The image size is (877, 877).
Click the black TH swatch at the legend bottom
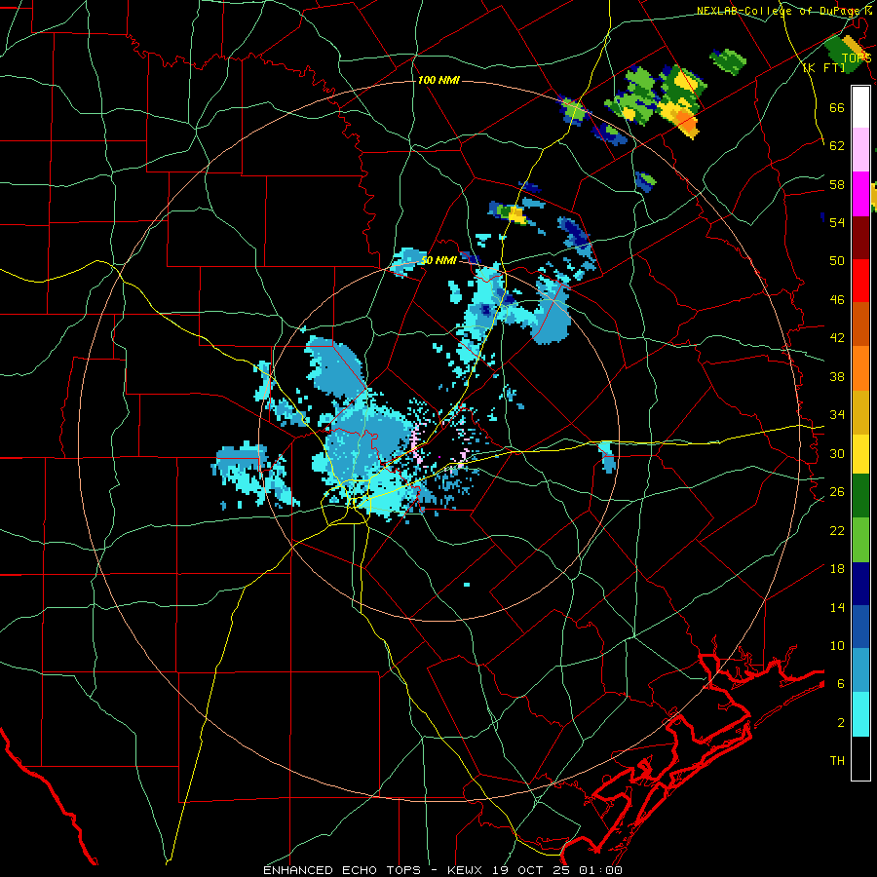pos(860,758)
